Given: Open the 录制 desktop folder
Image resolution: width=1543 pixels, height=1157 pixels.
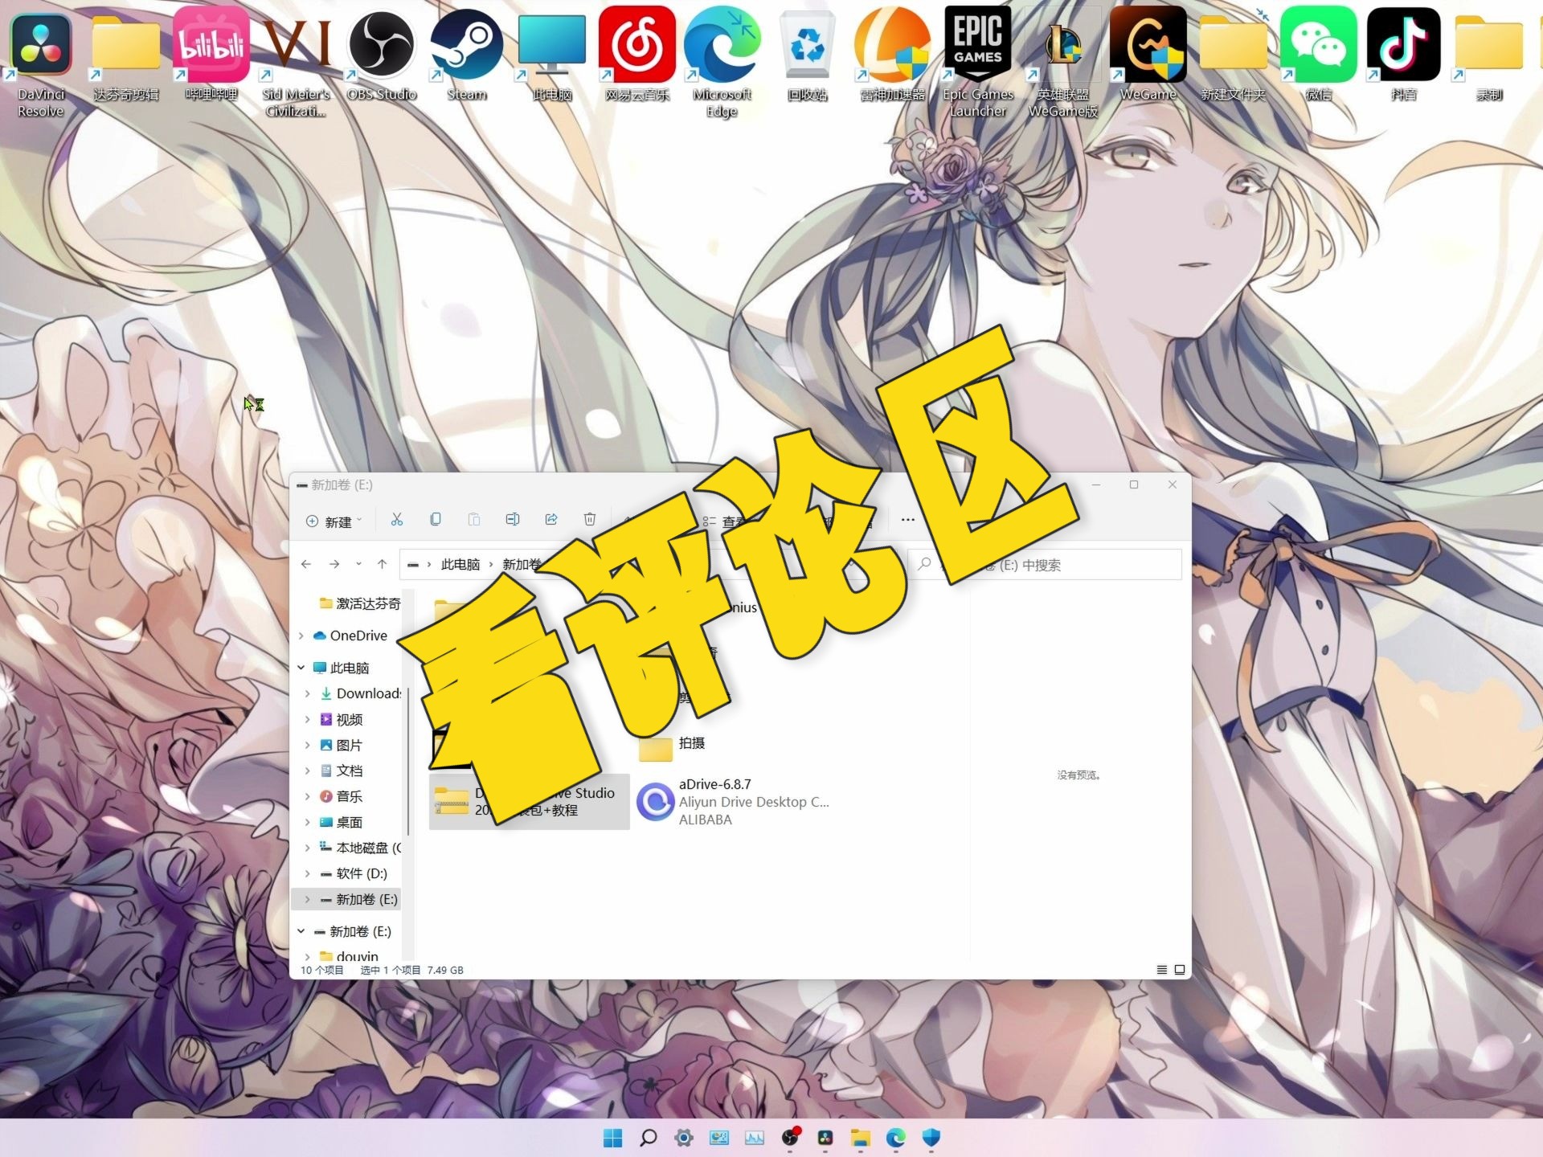Looking at the screenshot, I should coord(1489,56).
